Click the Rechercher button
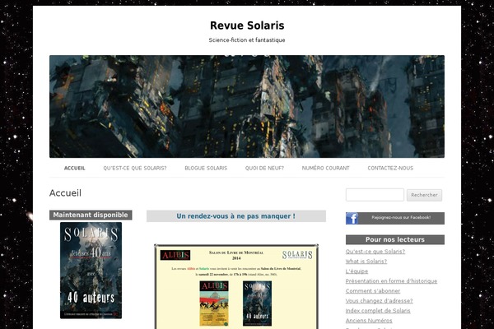The width and height of the screenshot is (494, 329). (x=424, y=195)
